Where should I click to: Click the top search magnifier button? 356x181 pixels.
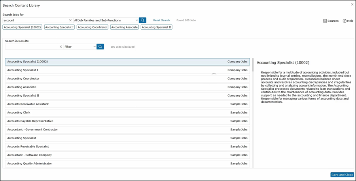[x=142, y=20]
